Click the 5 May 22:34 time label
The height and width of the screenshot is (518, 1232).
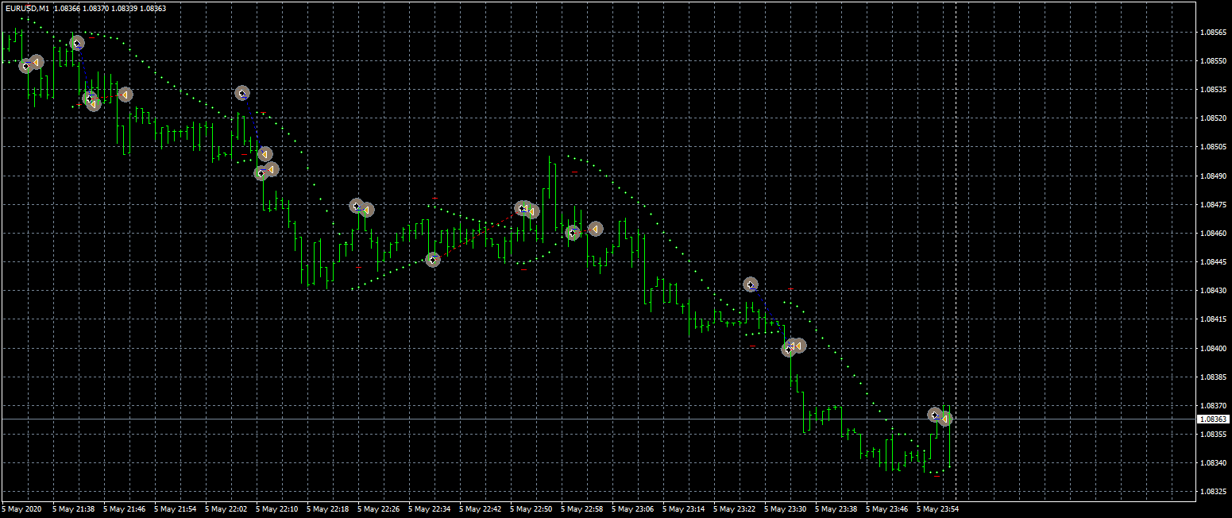point(430,508)
